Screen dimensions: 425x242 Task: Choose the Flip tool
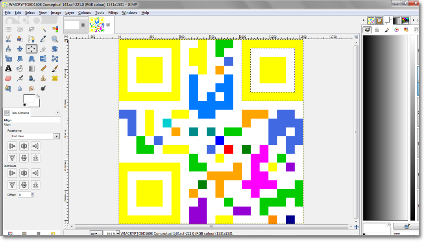click(43, 59)
